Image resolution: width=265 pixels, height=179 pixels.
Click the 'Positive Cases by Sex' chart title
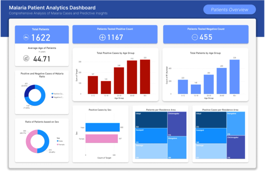[x=100, y=110]
